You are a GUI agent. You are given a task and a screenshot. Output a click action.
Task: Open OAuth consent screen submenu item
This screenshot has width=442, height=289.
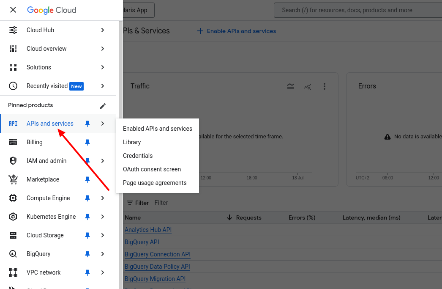pos(158,169)
